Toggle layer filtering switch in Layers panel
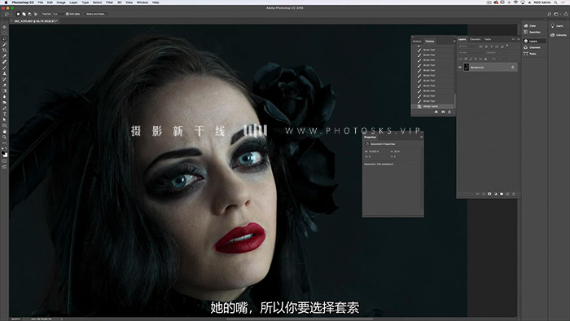Viewport: 570px width, 321px height. [507, 46]
